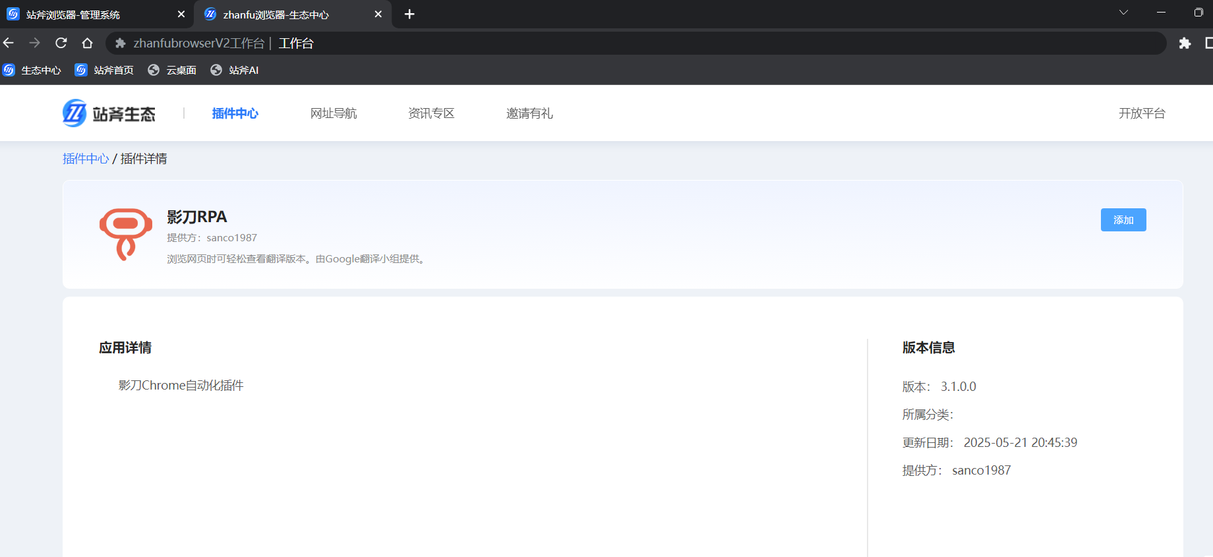Viewport: 1213px width, 557px height.
Task: Open a new tab with the plus icon
Action: (409, 14)
